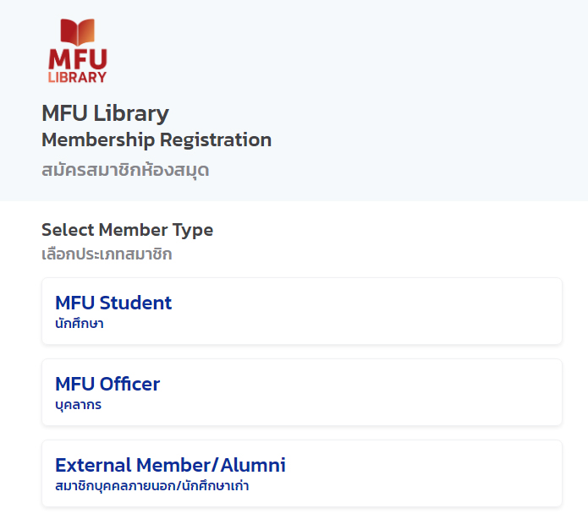588x530 pixels.
Task: Click the 'MFU Student' title text
Action: coord(113,303)
